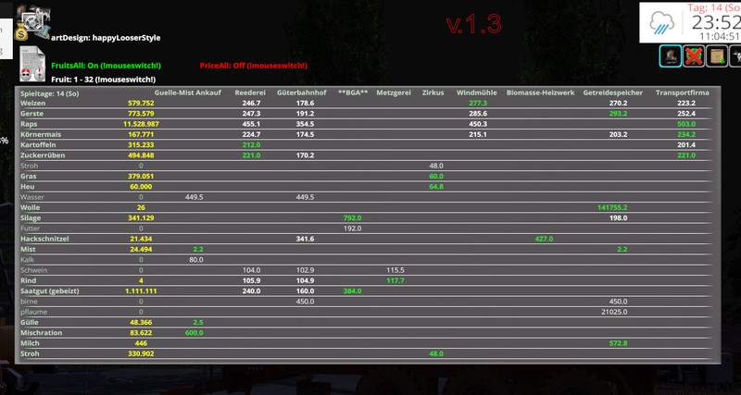Click the tree icon with red X
The width and height of the screenshot is (741, 395).
[x=693, y=56]
